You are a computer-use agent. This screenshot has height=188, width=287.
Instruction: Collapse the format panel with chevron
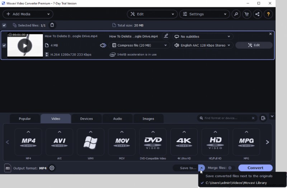pos(272,116)
